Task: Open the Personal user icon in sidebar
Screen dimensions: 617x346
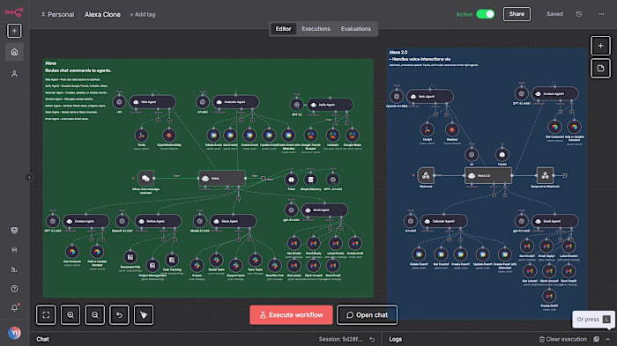Action: click(14, 74)
